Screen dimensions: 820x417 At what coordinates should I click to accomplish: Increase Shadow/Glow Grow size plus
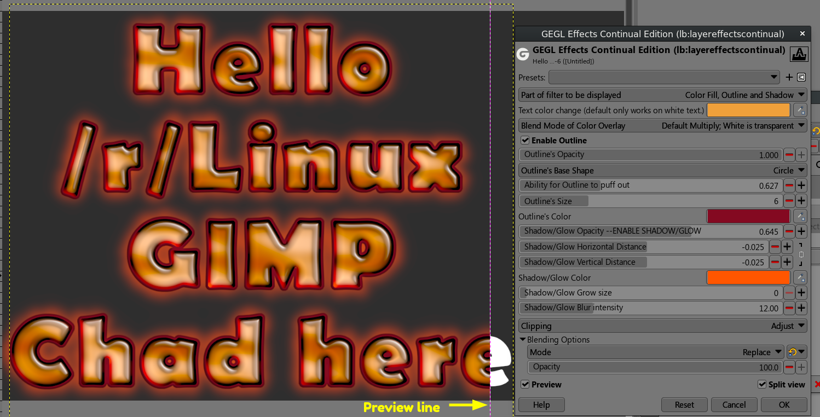(801, 293)
